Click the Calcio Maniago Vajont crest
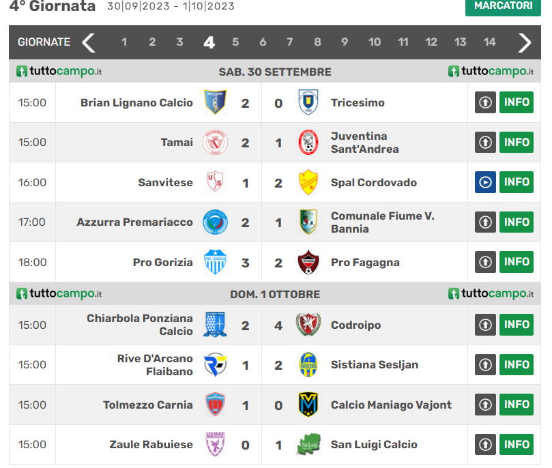 click(308, 405)
